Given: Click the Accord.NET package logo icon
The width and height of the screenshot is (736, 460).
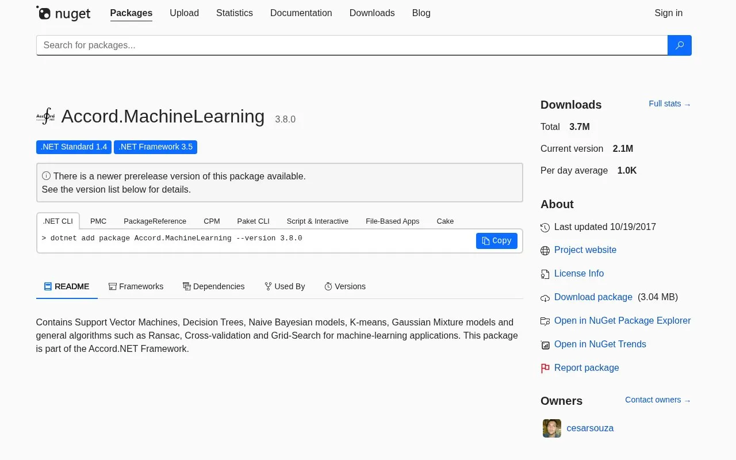Looking at the screenshot, I should [45, 117].
